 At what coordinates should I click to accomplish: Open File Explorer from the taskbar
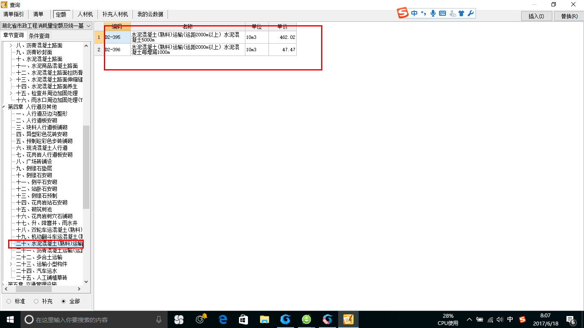coord(265,319)
